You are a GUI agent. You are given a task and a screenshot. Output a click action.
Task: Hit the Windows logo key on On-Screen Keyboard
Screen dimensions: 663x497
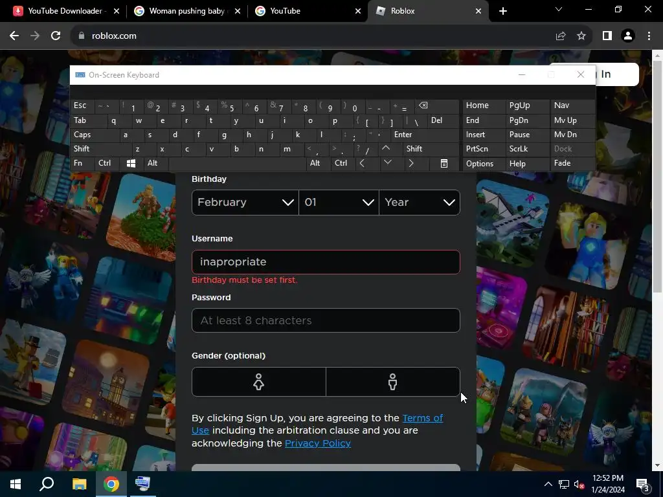click(x=131, y=164)
